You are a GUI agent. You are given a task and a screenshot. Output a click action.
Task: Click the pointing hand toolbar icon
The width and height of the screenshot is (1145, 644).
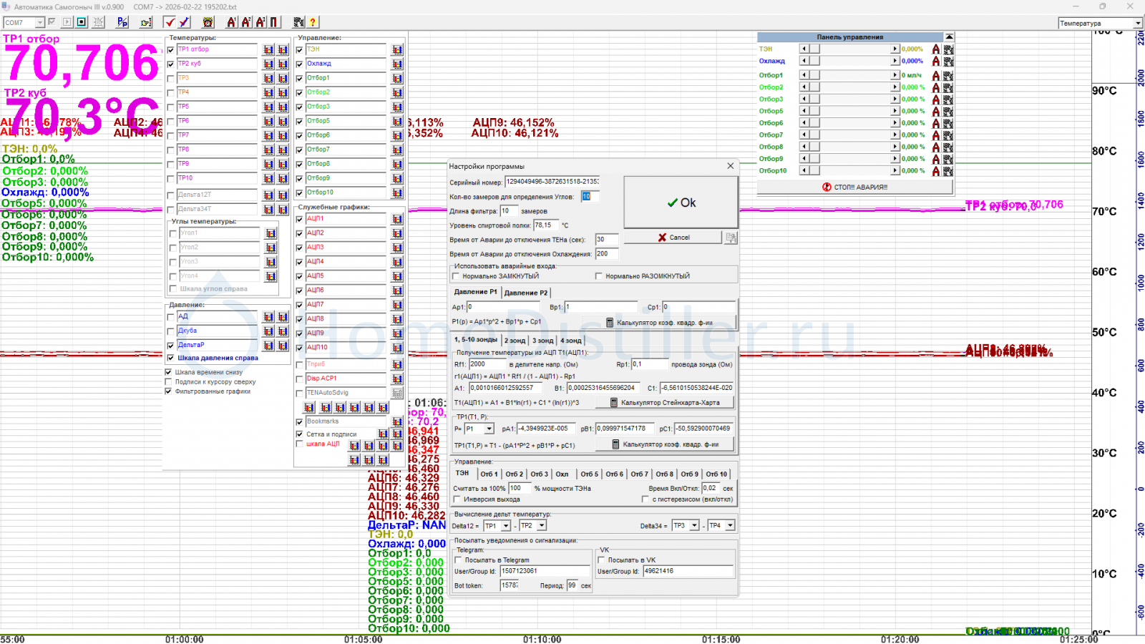pyautogui.click(x=146, y=22)
